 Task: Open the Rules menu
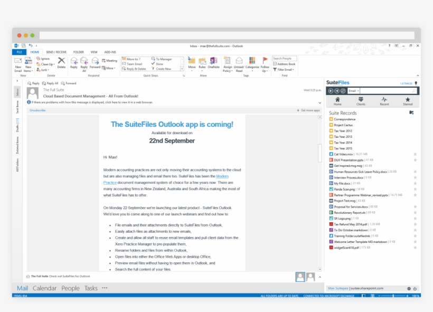coord(202,64)
